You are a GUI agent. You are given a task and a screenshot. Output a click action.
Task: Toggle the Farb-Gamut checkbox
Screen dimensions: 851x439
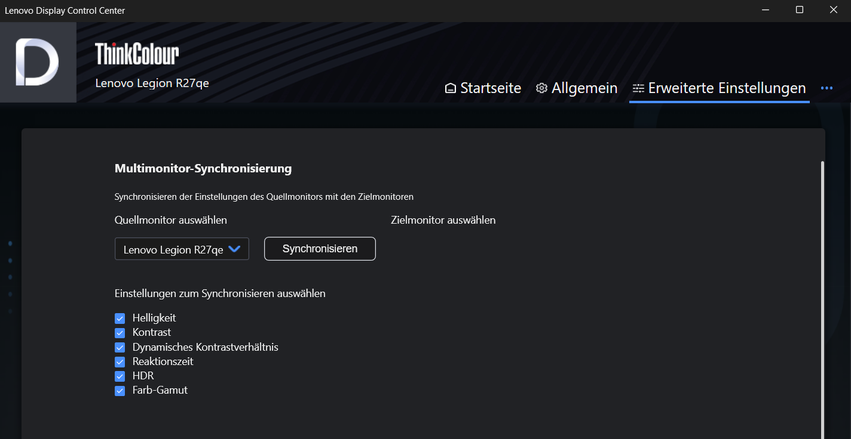pyautogui.click(x=120, y=391)
